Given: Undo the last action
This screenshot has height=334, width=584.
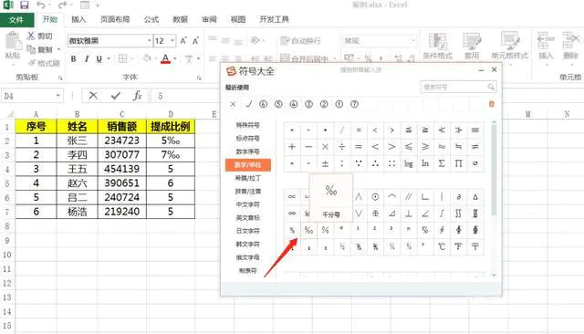Looking at the screenshot, I should tap(40, 5).
